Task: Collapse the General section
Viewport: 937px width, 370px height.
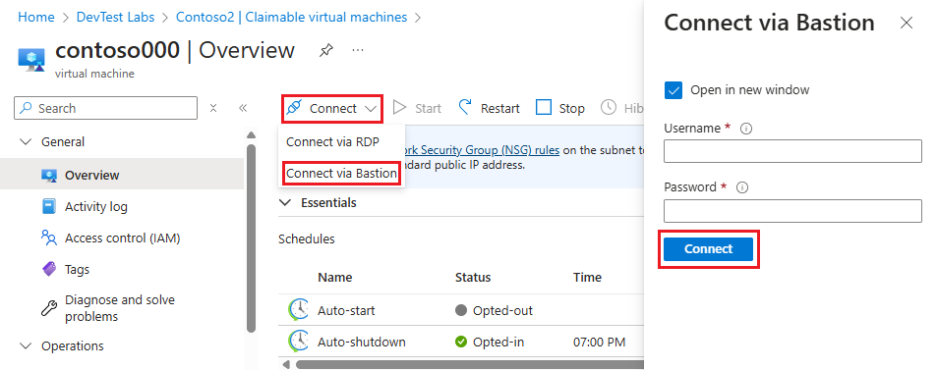Action: [26, 142]
